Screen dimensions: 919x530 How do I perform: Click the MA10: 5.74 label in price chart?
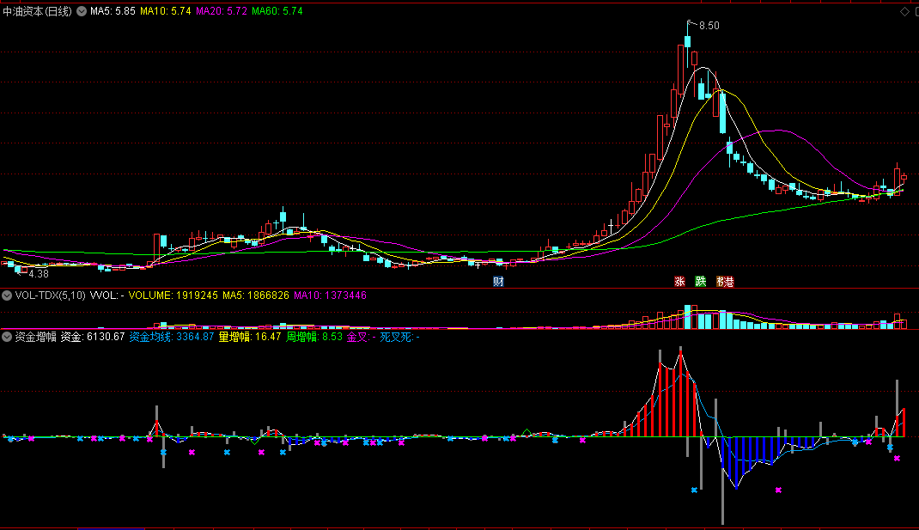click(x=165, y=11)
